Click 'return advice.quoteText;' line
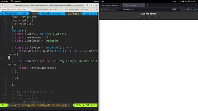Screen dimensions: 198x111 click(x=38, y=68)
